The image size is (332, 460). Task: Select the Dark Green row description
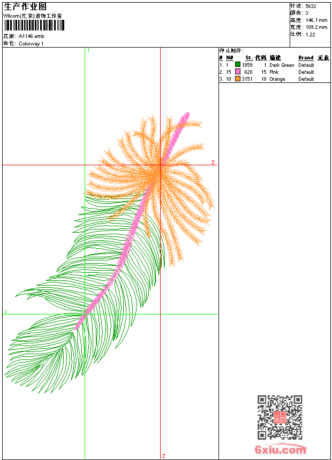pyautogui.click(x=282, y=65)
